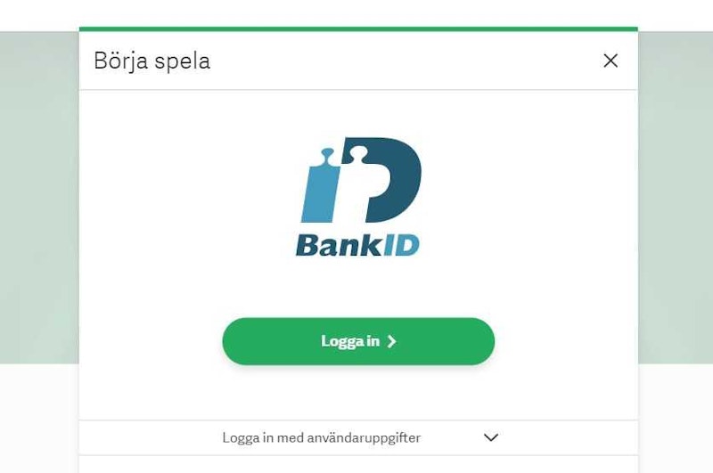The width and height of the screenshot is (713, 473).
Task: Click the 'Logga in' text on green button
Action: coord(349,341)
